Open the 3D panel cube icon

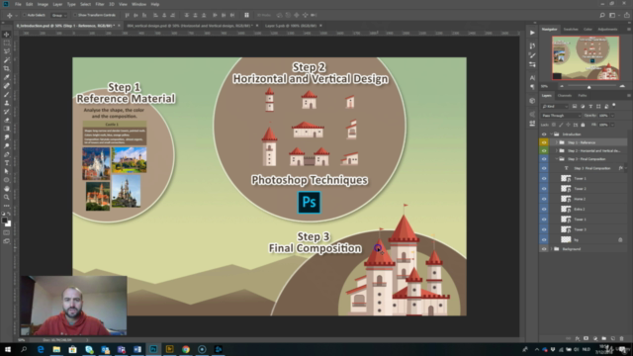532,101
